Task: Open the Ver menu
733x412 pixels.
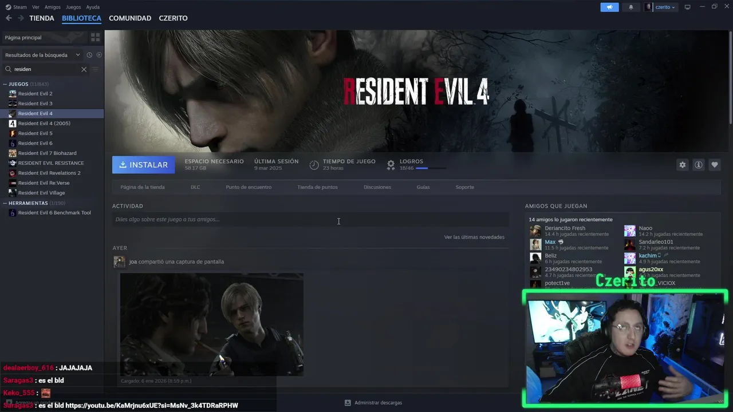Action: point(36,7)
